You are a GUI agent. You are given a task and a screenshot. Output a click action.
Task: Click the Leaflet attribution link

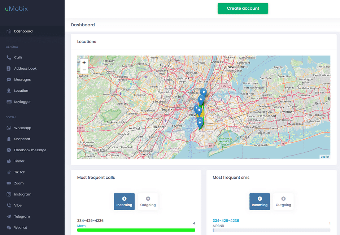click(x=325, y=157)
